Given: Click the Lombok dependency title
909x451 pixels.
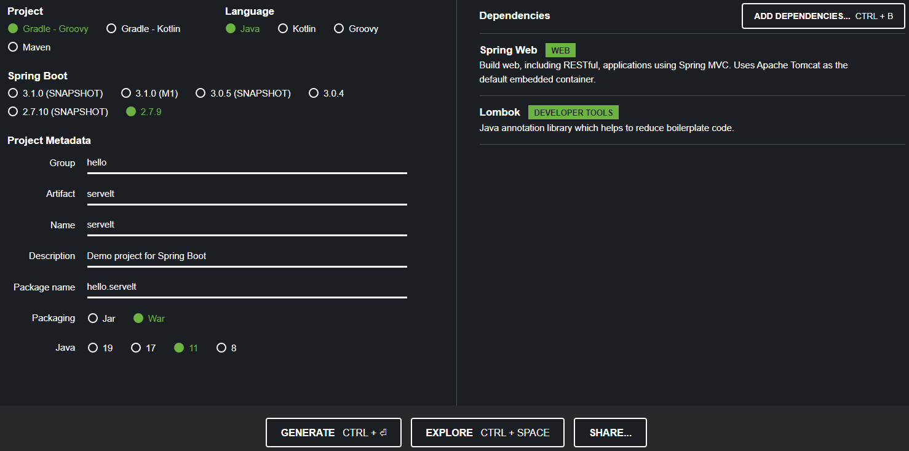Looking at the screenshot, I should pyautogui.click(x=500, y=112).
